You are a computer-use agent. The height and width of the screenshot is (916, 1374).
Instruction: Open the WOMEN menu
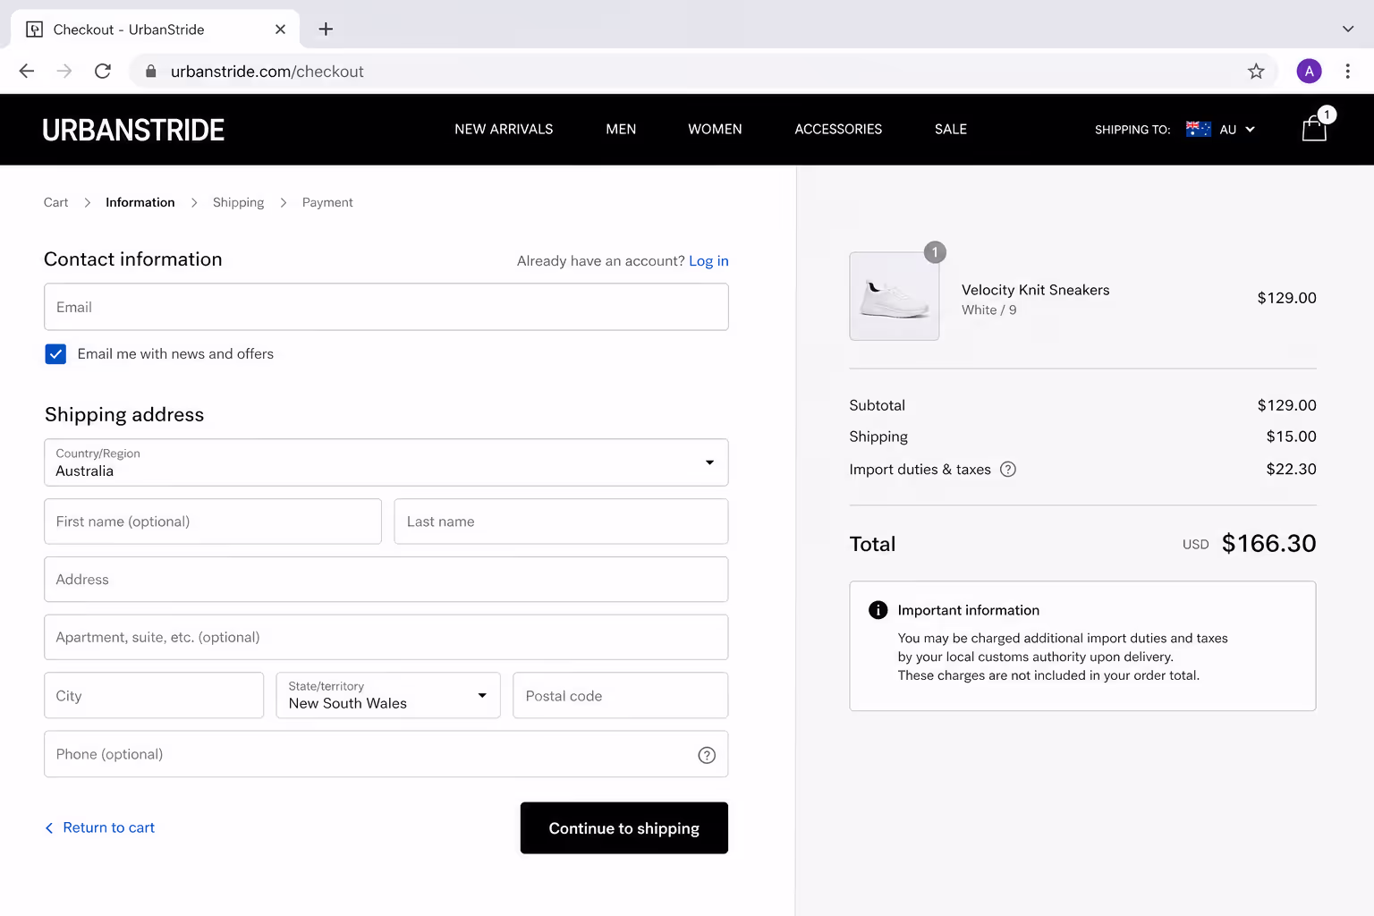[715, 130]
